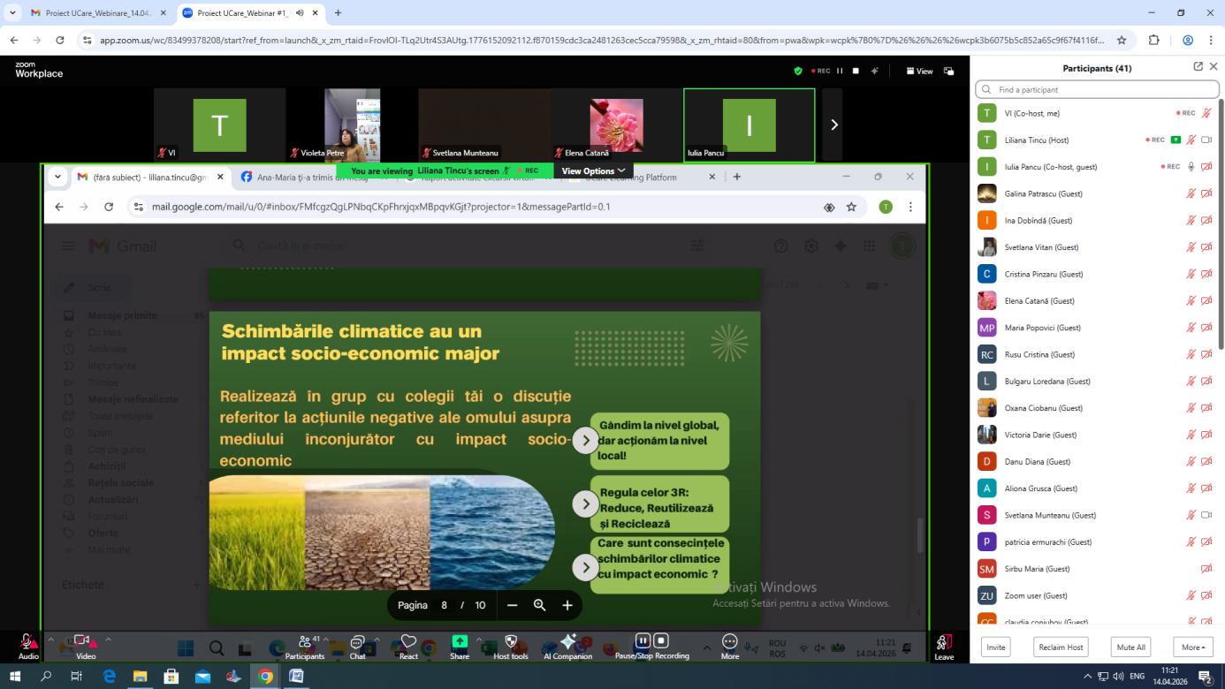Open the View layout menu
Viewport: 1225px width, 689px height.
pos(919,71)
